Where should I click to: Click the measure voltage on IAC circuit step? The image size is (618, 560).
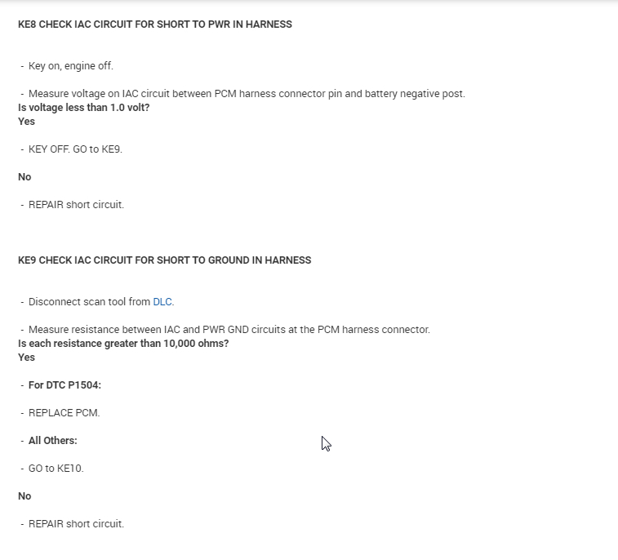click(x=247, y=94)
